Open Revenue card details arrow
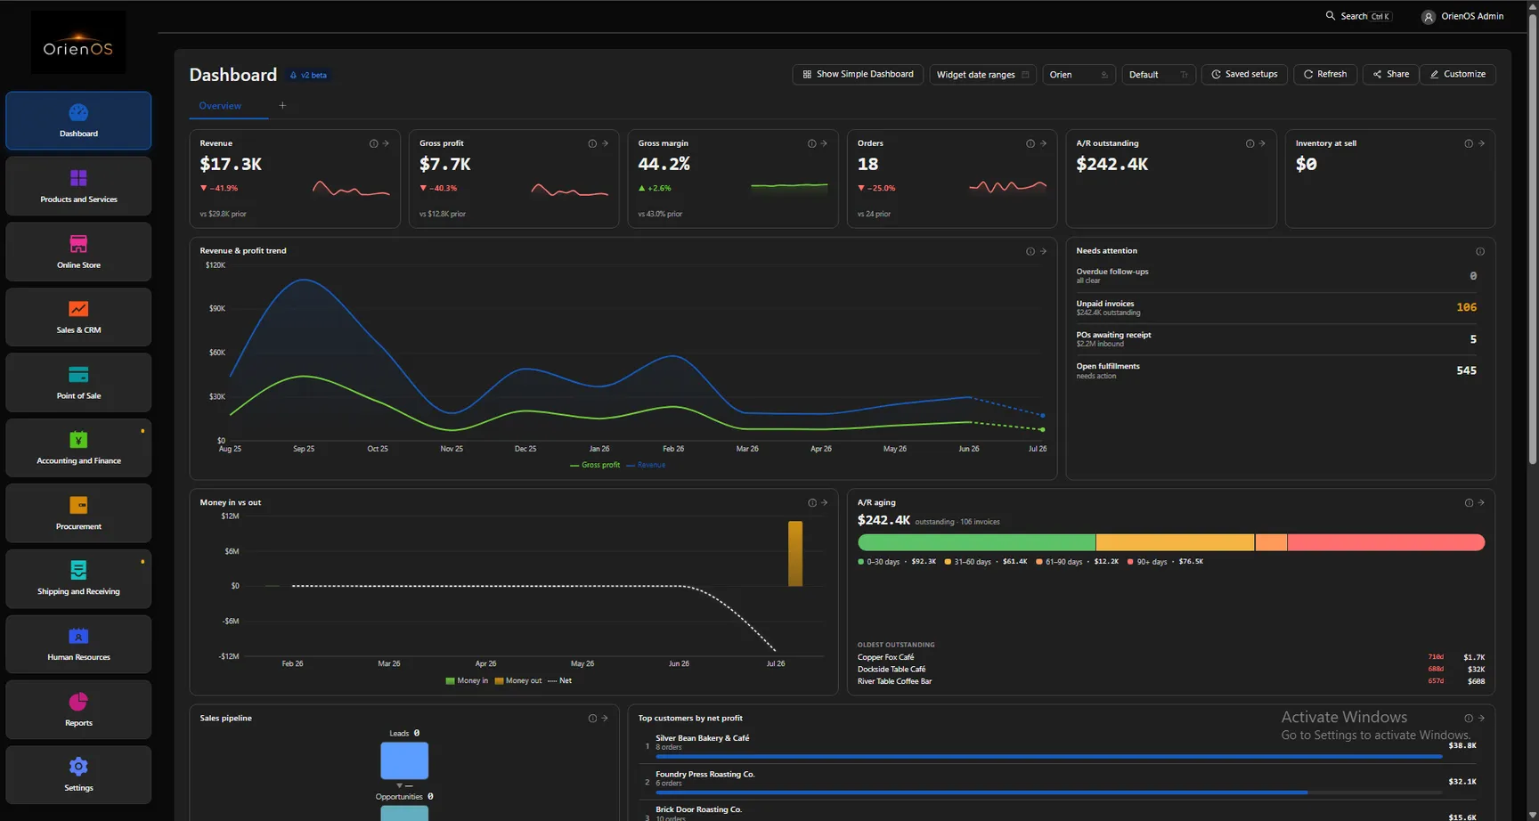Screen dimensions: 1539x821 tap(386, 143)
